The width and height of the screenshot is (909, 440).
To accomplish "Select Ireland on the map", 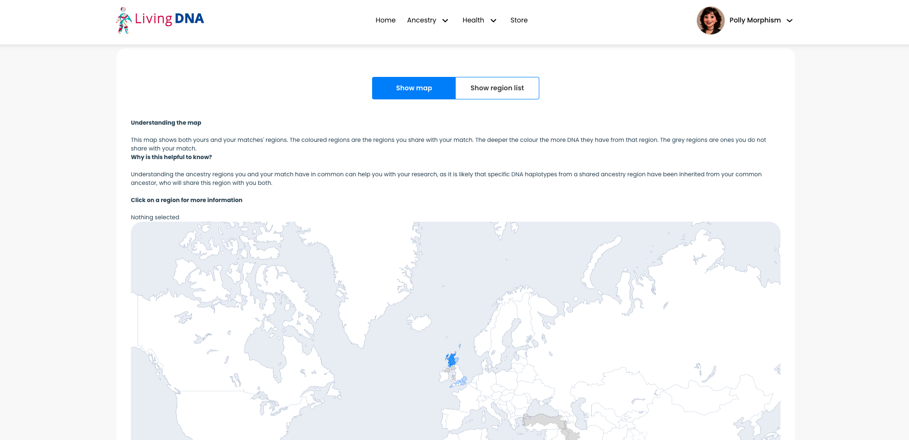I will click(x=442, y=376).
